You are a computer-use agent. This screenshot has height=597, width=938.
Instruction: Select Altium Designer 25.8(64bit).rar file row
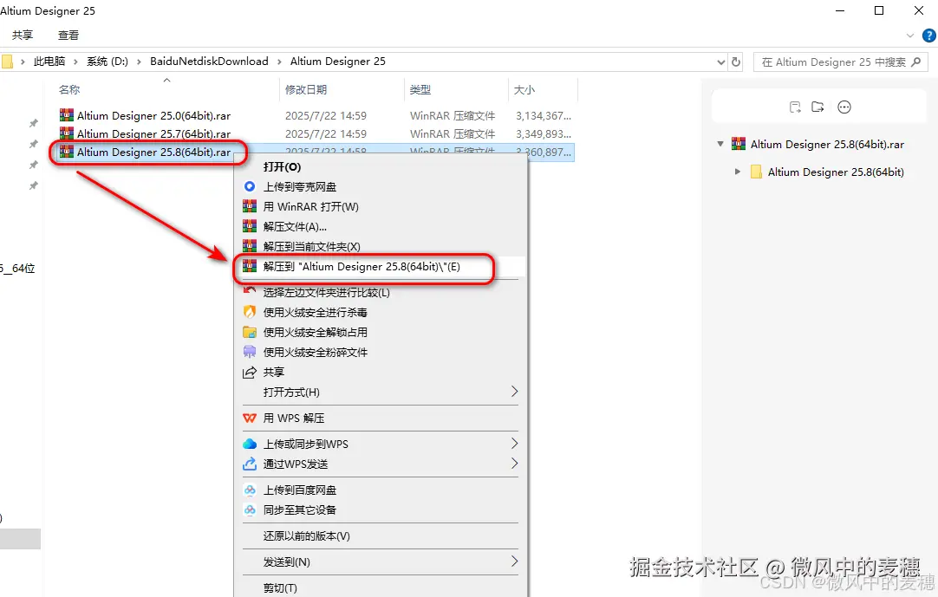[316, 152]
